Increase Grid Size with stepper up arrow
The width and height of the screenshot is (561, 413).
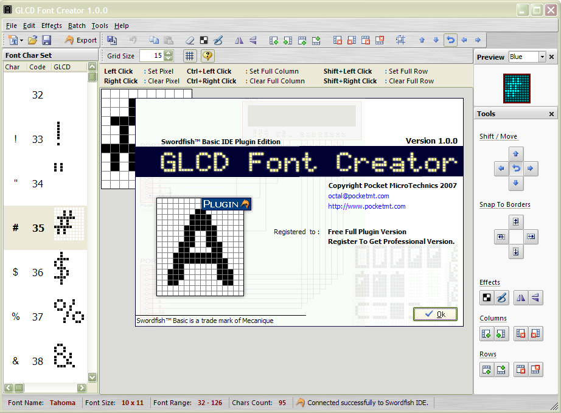tap(169, 53)
